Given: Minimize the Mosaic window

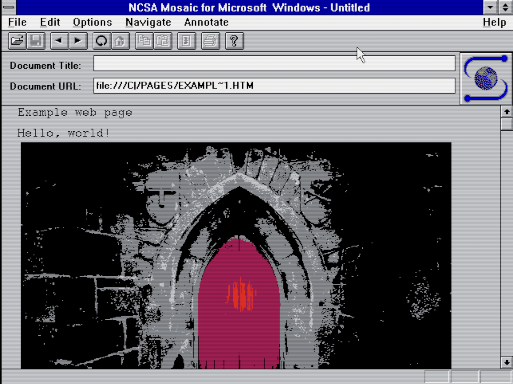Looking at the screenshot, I should coord(490,7).
